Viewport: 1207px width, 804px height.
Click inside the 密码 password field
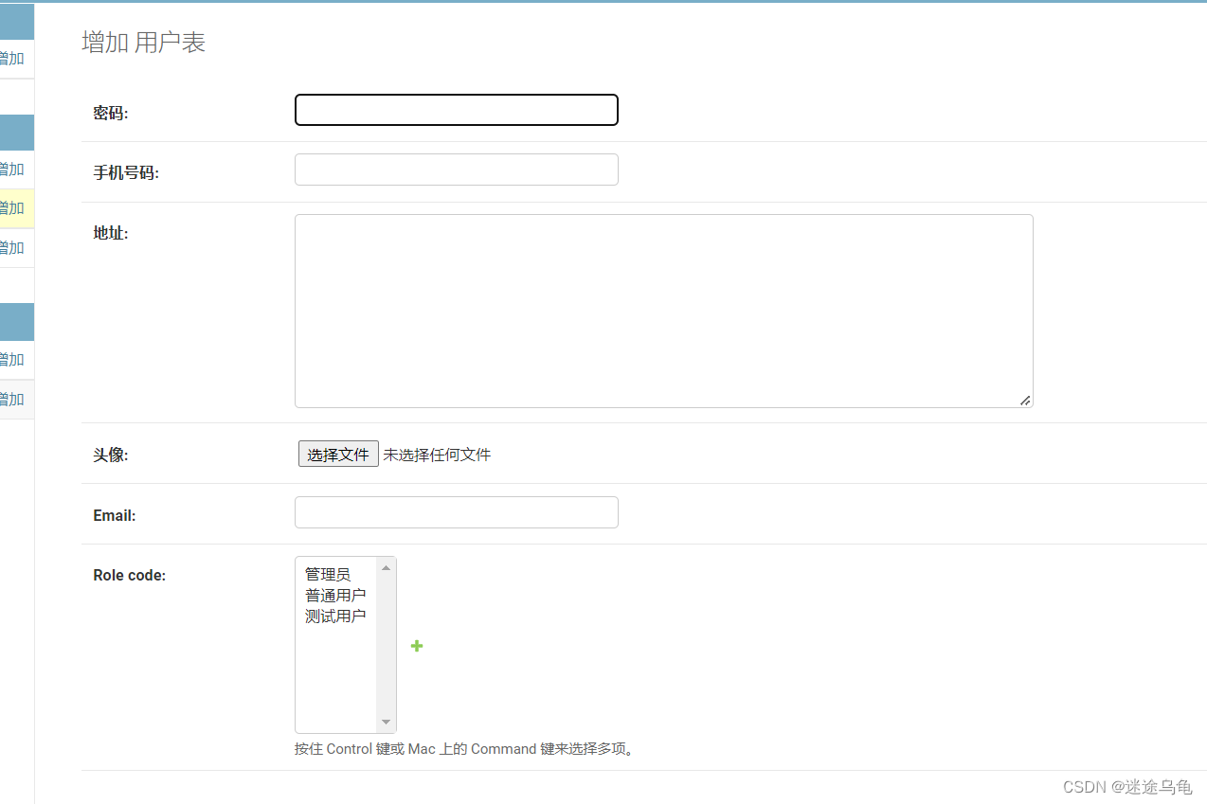(456, 109)
